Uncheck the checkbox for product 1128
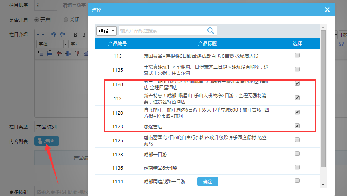This screenshot has height=196, width=347. pyautogui.click(x=297, y=83)
